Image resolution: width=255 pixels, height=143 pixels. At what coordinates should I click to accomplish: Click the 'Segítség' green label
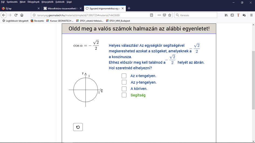(x=138, y=95)
